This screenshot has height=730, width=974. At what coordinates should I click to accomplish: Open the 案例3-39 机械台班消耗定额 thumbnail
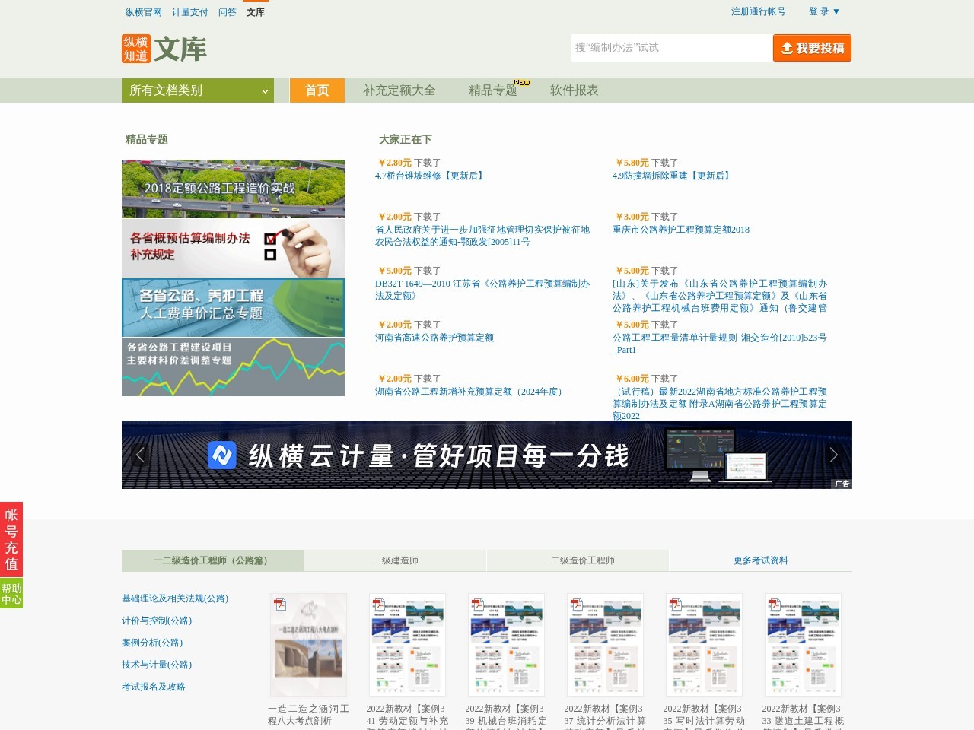(x=506, y=645)
